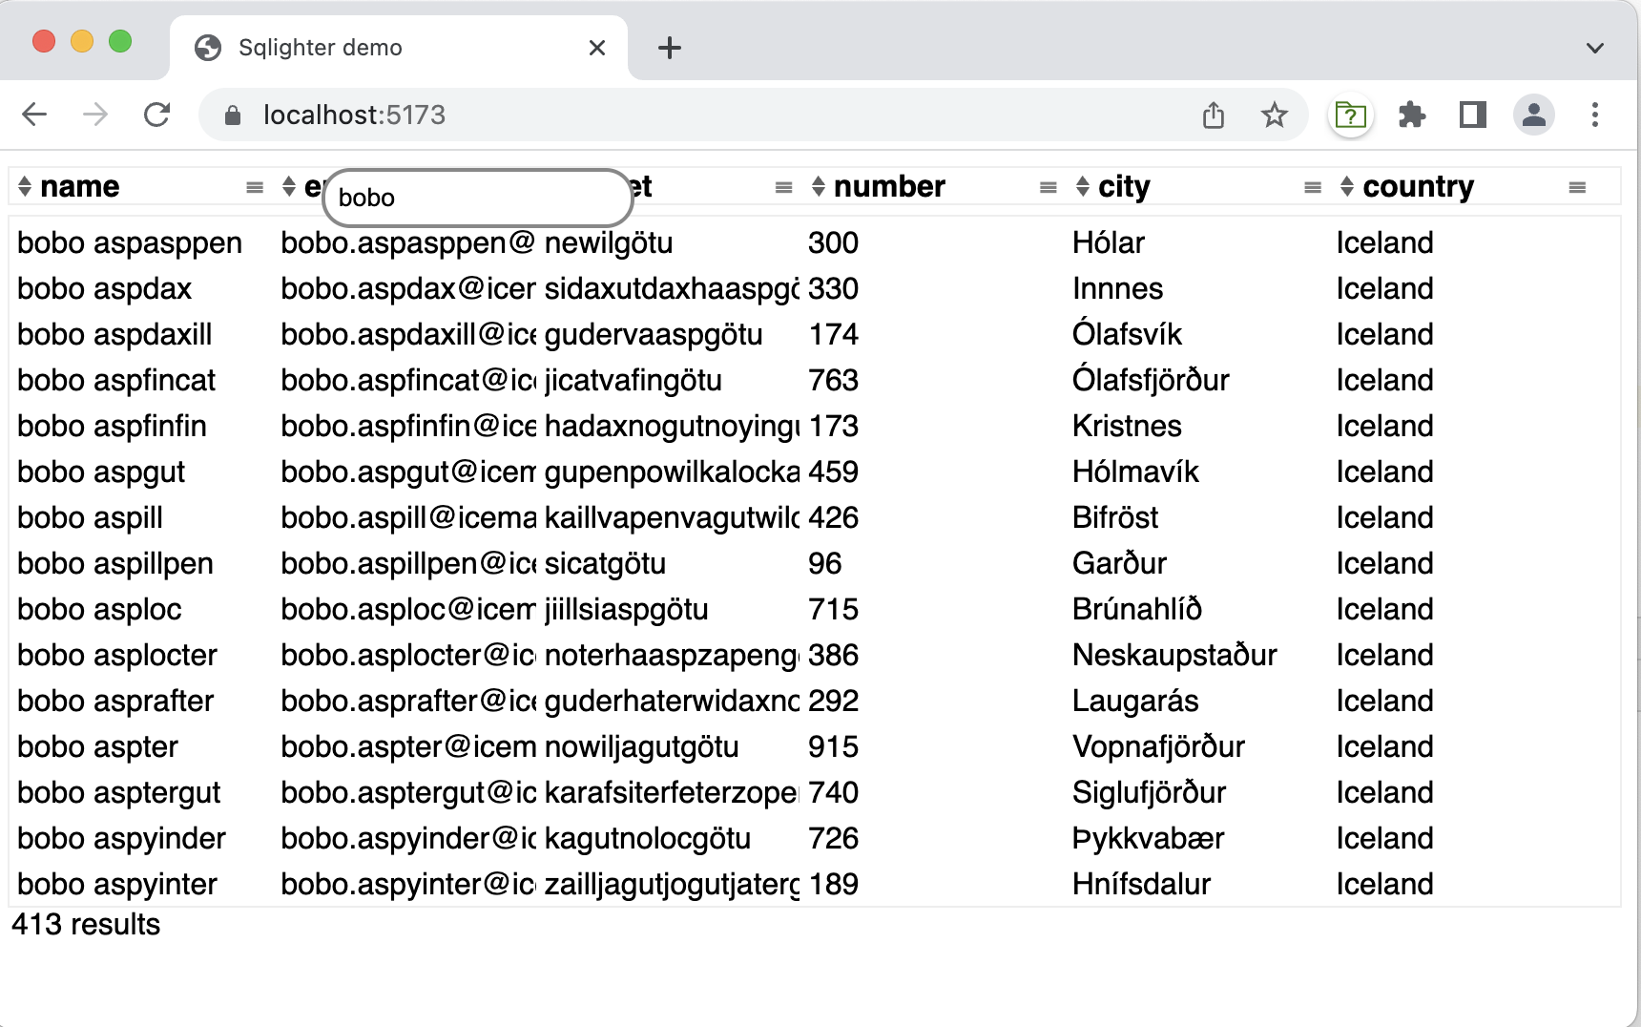The height and width of the screenshot is (1027, 1641).
Task: Open the country column menu icon
Action: [1577, 188]
